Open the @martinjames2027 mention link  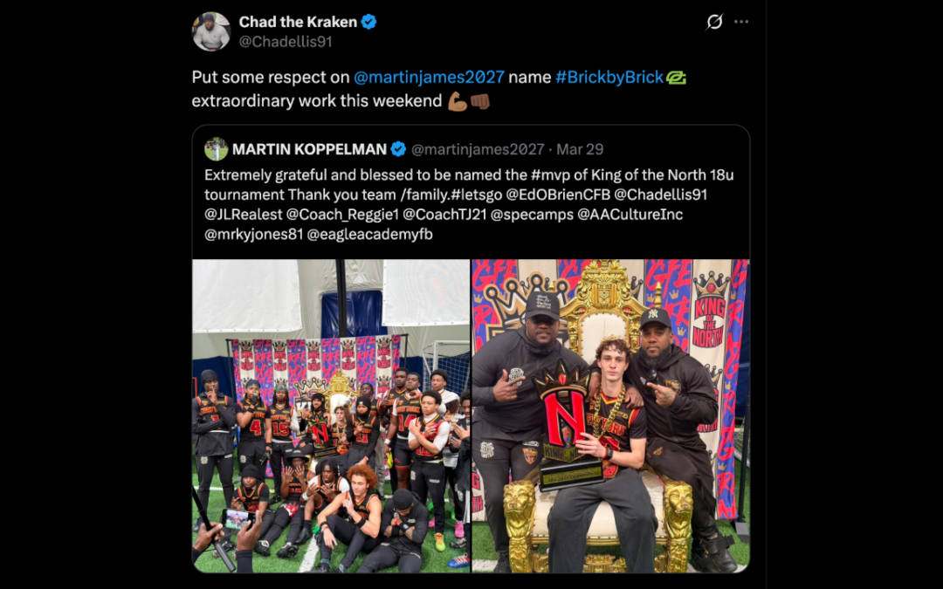tap(429, 77)
